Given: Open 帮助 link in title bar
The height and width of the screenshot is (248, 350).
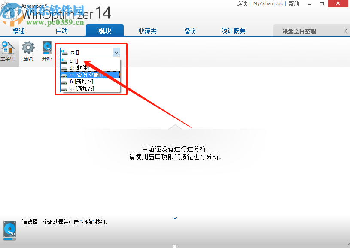Looking at the screenshot, I should pyautogui.click(x=294, y=3).
